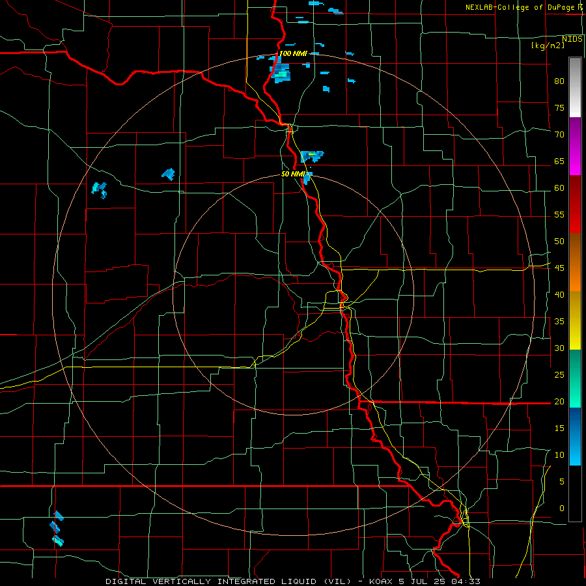Select the value 40 on the scale

pyautogui.click(x=559, y=294)
